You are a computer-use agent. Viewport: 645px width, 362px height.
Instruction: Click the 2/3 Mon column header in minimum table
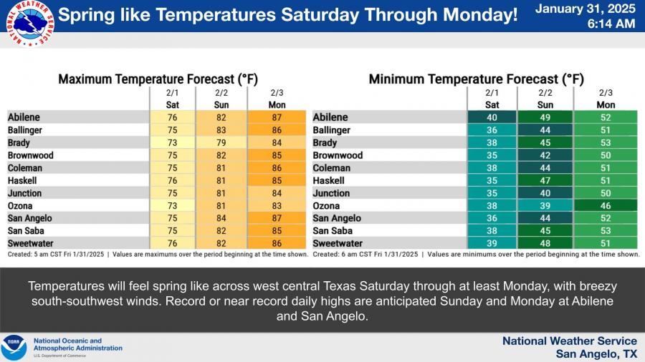click(606, 98)
